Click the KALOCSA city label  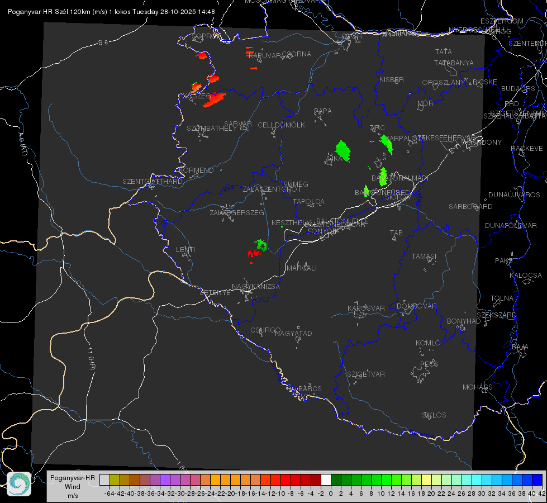525,275
